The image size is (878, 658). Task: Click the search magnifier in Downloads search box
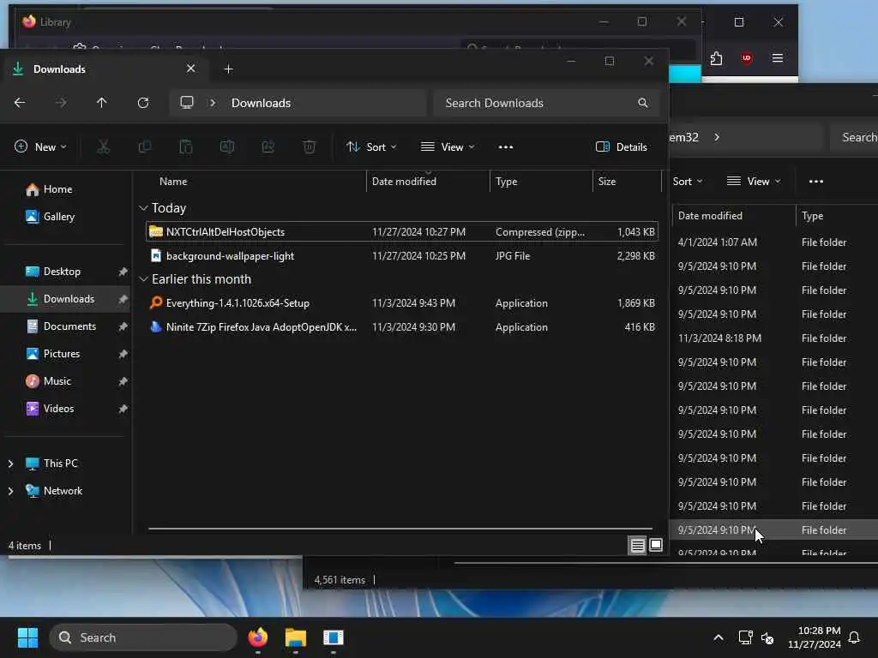643,103
